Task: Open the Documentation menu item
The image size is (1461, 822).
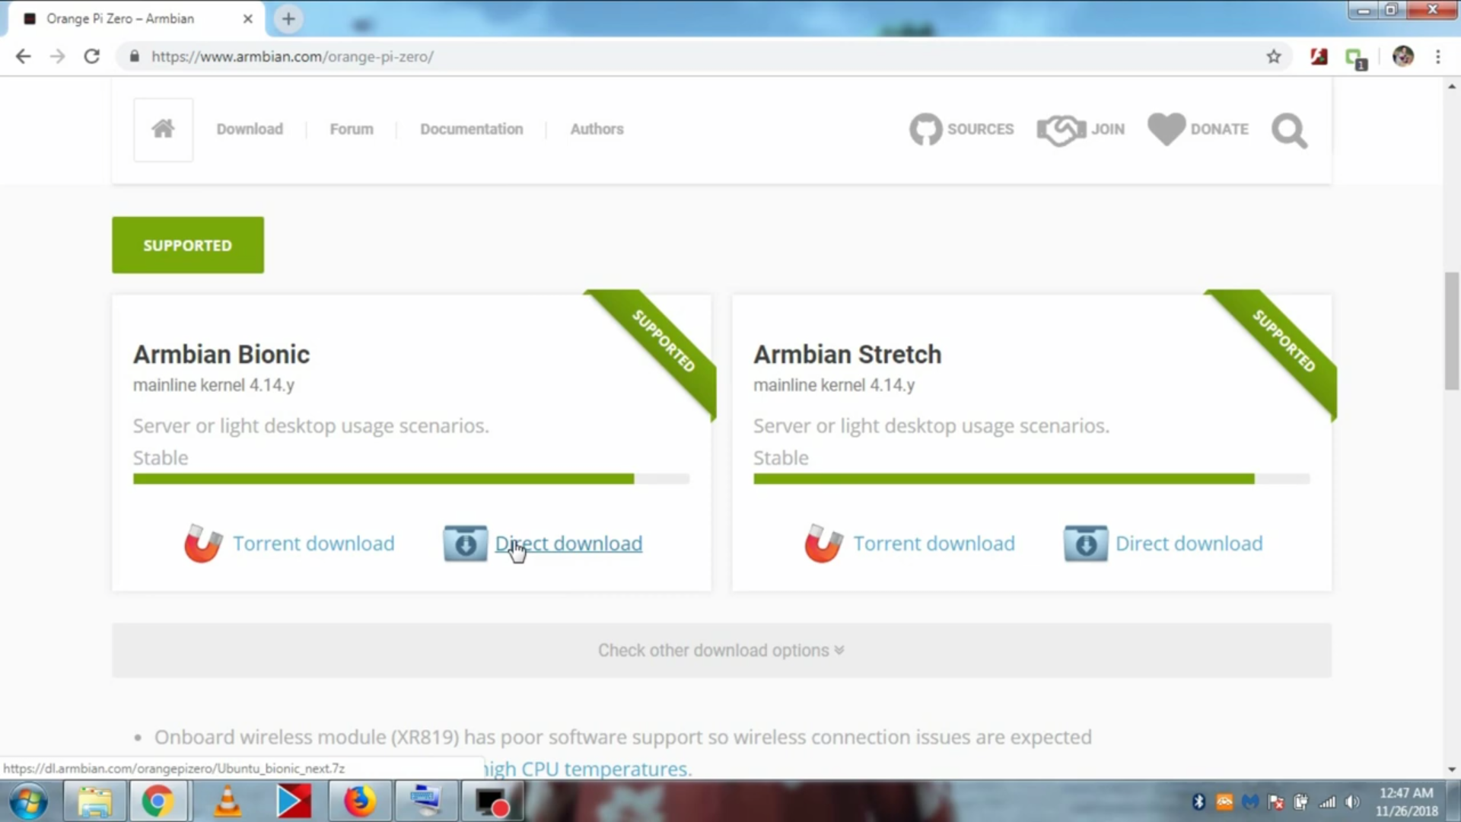Action: click(471, 129)
